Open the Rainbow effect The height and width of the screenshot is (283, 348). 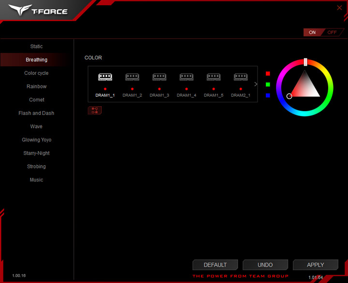click(37, 86)
